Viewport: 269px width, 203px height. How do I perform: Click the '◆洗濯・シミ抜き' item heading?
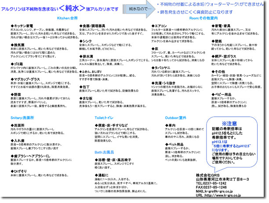tap(164, 83)
